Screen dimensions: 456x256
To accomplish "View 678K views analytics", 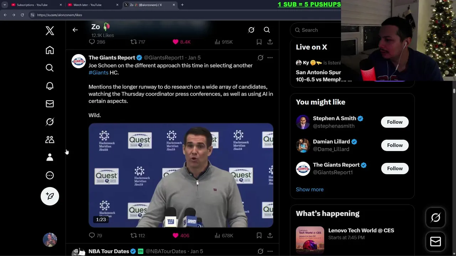I will tap(224, 235).
